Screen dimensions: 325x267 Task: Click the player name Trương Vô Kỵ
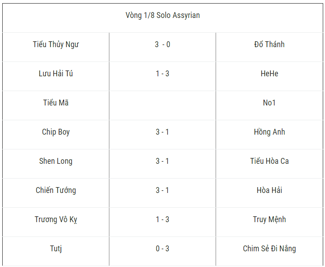pyautogui.click(x=56, y=219)
